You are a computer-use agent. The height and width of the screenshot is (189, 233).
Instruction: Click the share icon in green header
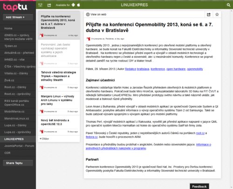pos(49,5)
